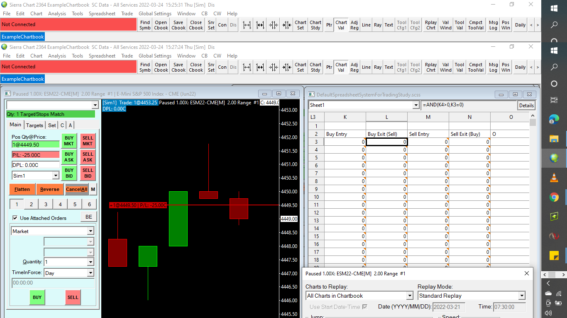
Task: Click thin expand-spacing arrows icon in 15:25:31 window
Action: coord(247,25)
